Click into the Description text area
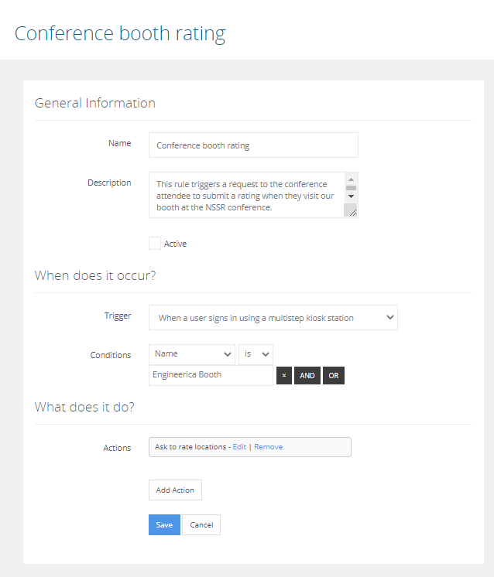Image resolution: width=494 pixels, height=577 pixels. (245, 195)
